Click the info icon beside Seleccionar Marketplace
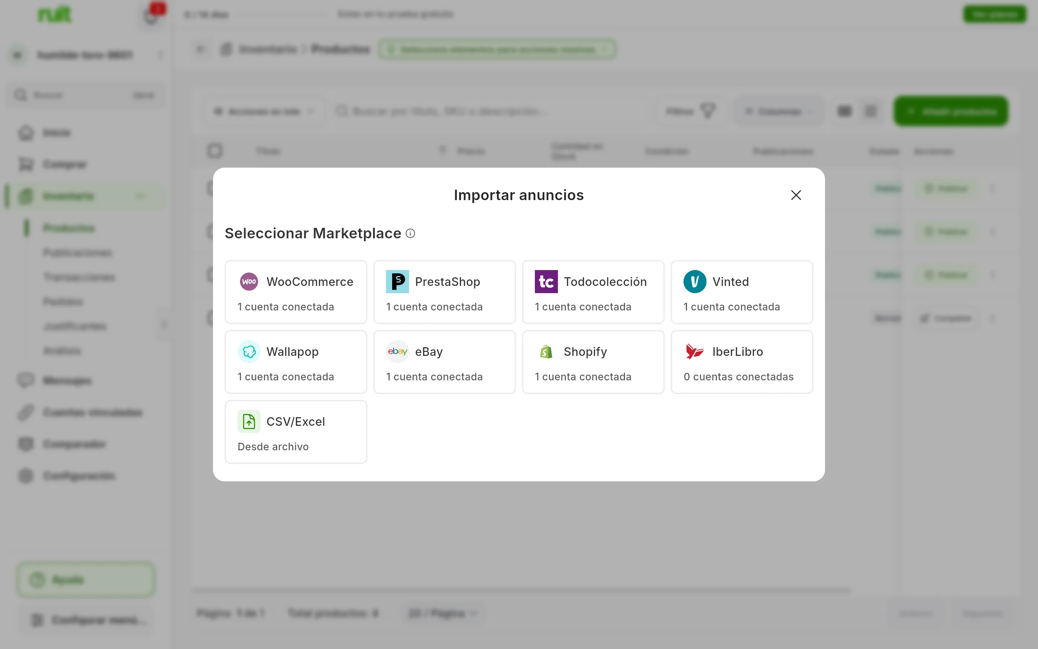 [411, 234]
